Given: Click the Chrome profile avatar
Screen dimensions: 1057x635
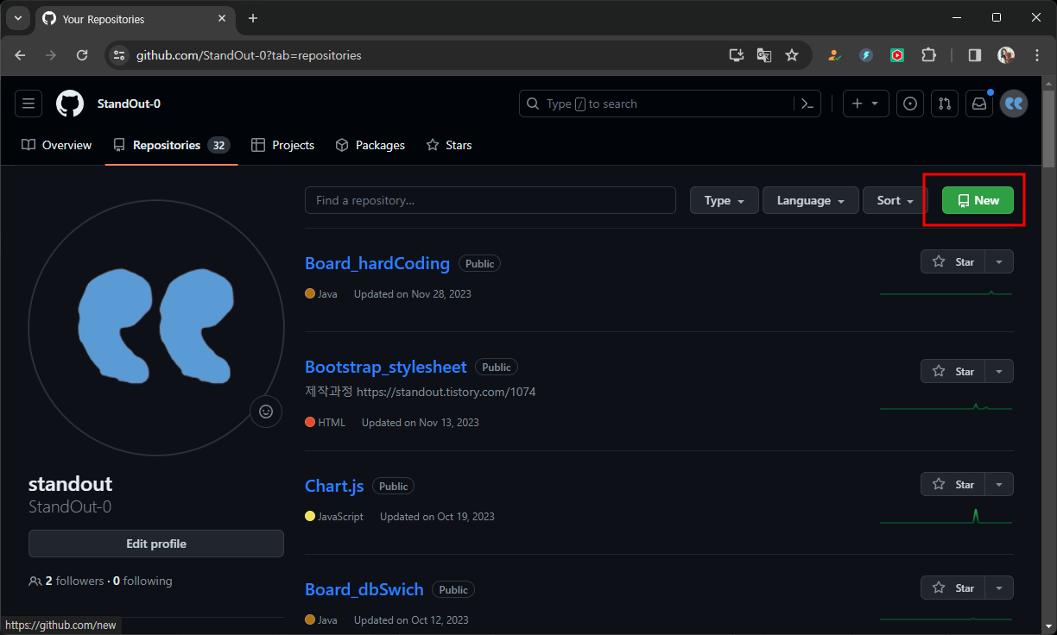Looking at the screenshot, I should click(x=1006, y=55).
